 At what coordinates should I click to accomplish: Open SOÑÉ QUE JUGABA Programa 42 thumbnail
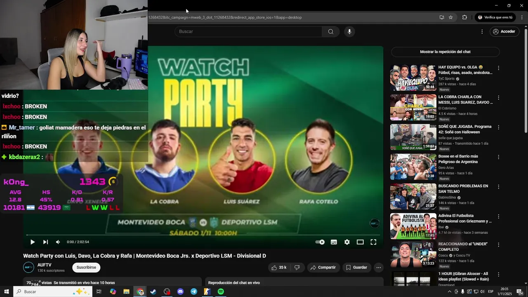413,137
